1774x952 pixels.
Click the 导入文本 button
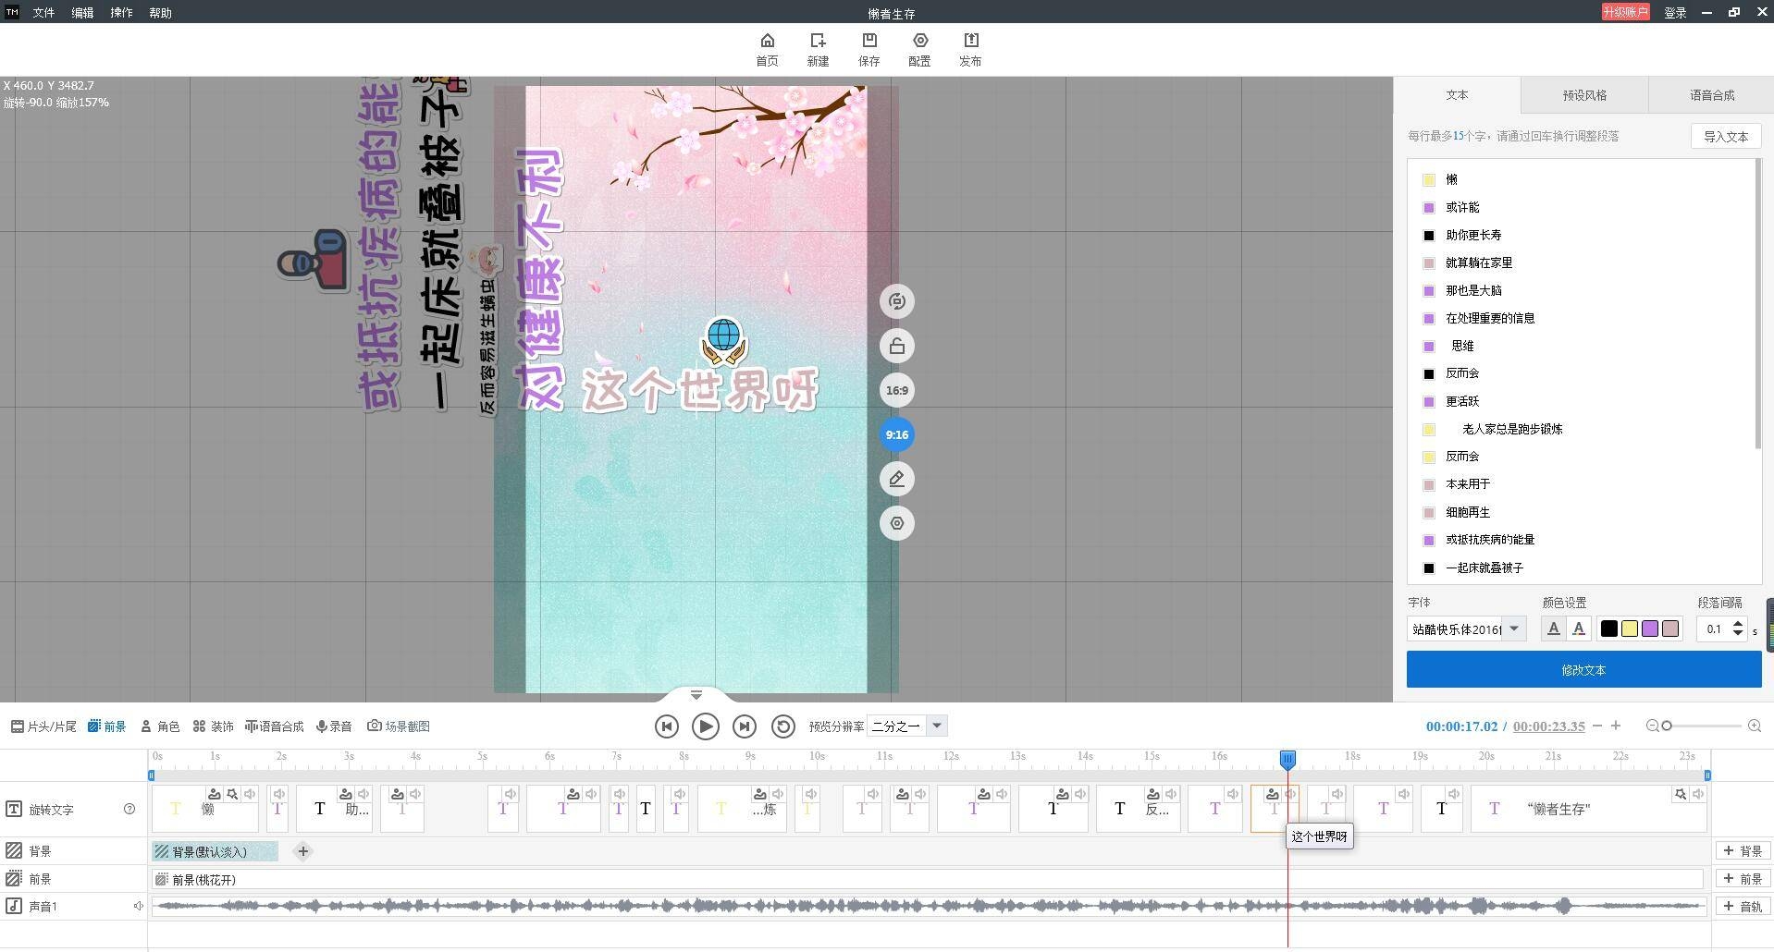(x=1724, y=136)
